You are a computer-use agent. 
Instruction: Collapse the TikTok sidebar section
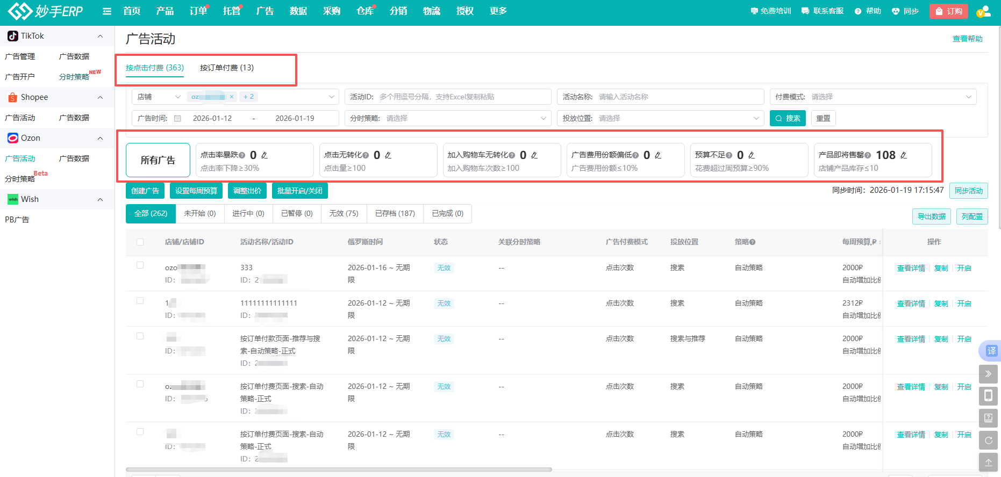(x=100, y=36)
